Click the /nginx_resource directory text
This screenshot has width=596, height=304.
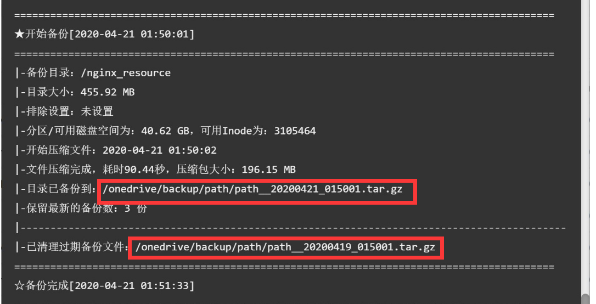pyautogui.click(x=126, y=73)
